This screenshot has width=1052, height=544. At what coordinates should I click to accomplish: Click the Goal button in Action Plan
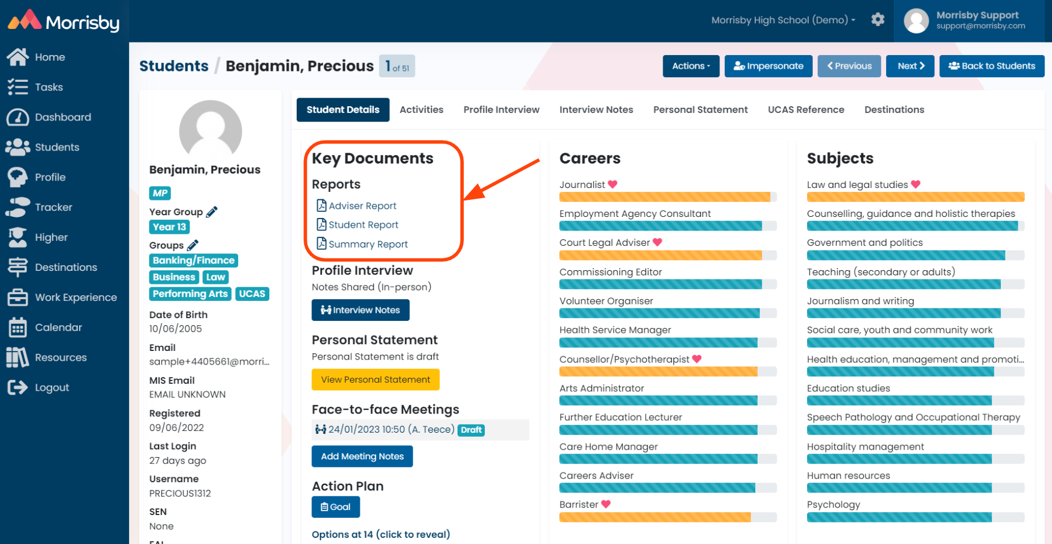(x=335, y=507)
